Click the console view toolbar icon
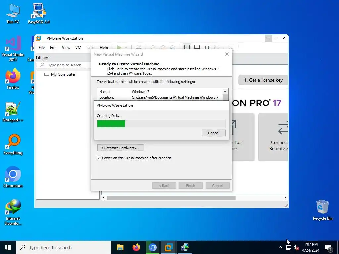Viewport: 339px width, 254px height. pyautogui.click(x=231, y=47)
